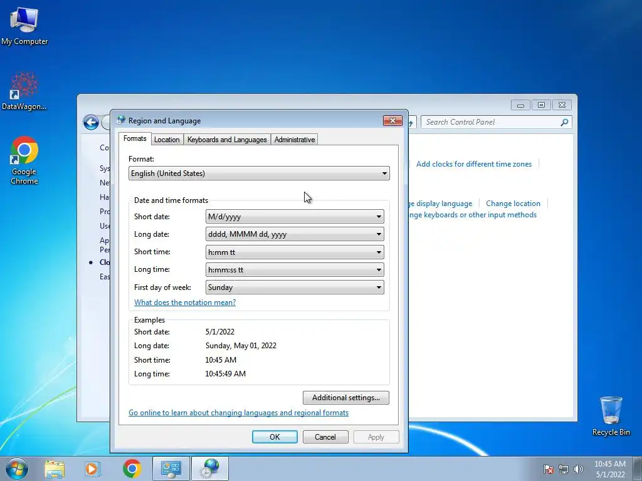Click the Short date example 5/1/2022
This screenshot has height=481, width=642.
(x=220, y=332)
